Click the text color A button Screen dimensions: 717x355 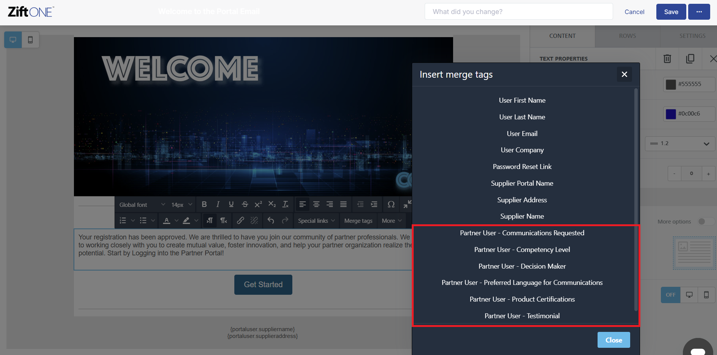(x=166, y=221)
